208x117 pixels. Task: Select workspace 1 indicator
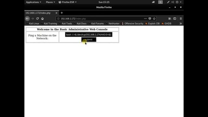coord(160,2)
